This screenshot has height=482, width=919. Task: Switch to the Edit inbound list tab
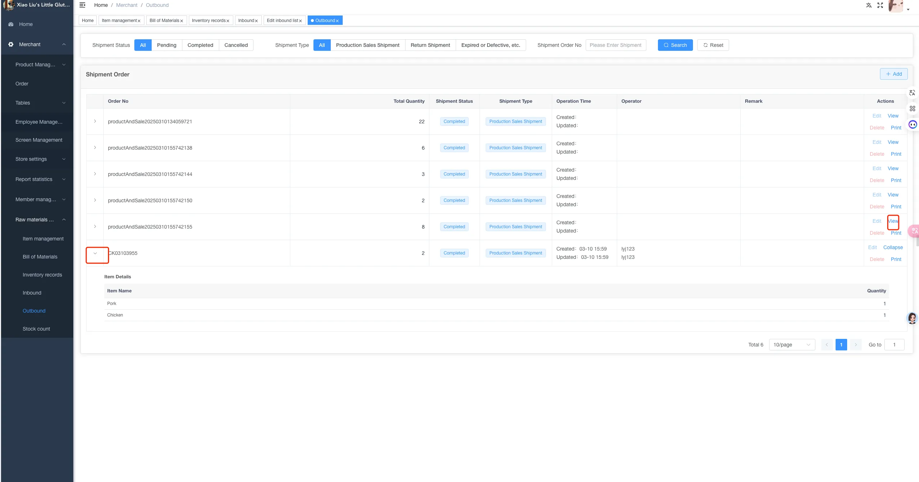tap(282, 21)
